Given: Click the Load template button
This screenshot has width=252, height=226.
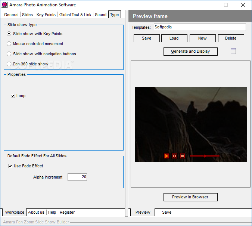Looking at the screenshot, I should pyautogui.click(x=174, y=38).
